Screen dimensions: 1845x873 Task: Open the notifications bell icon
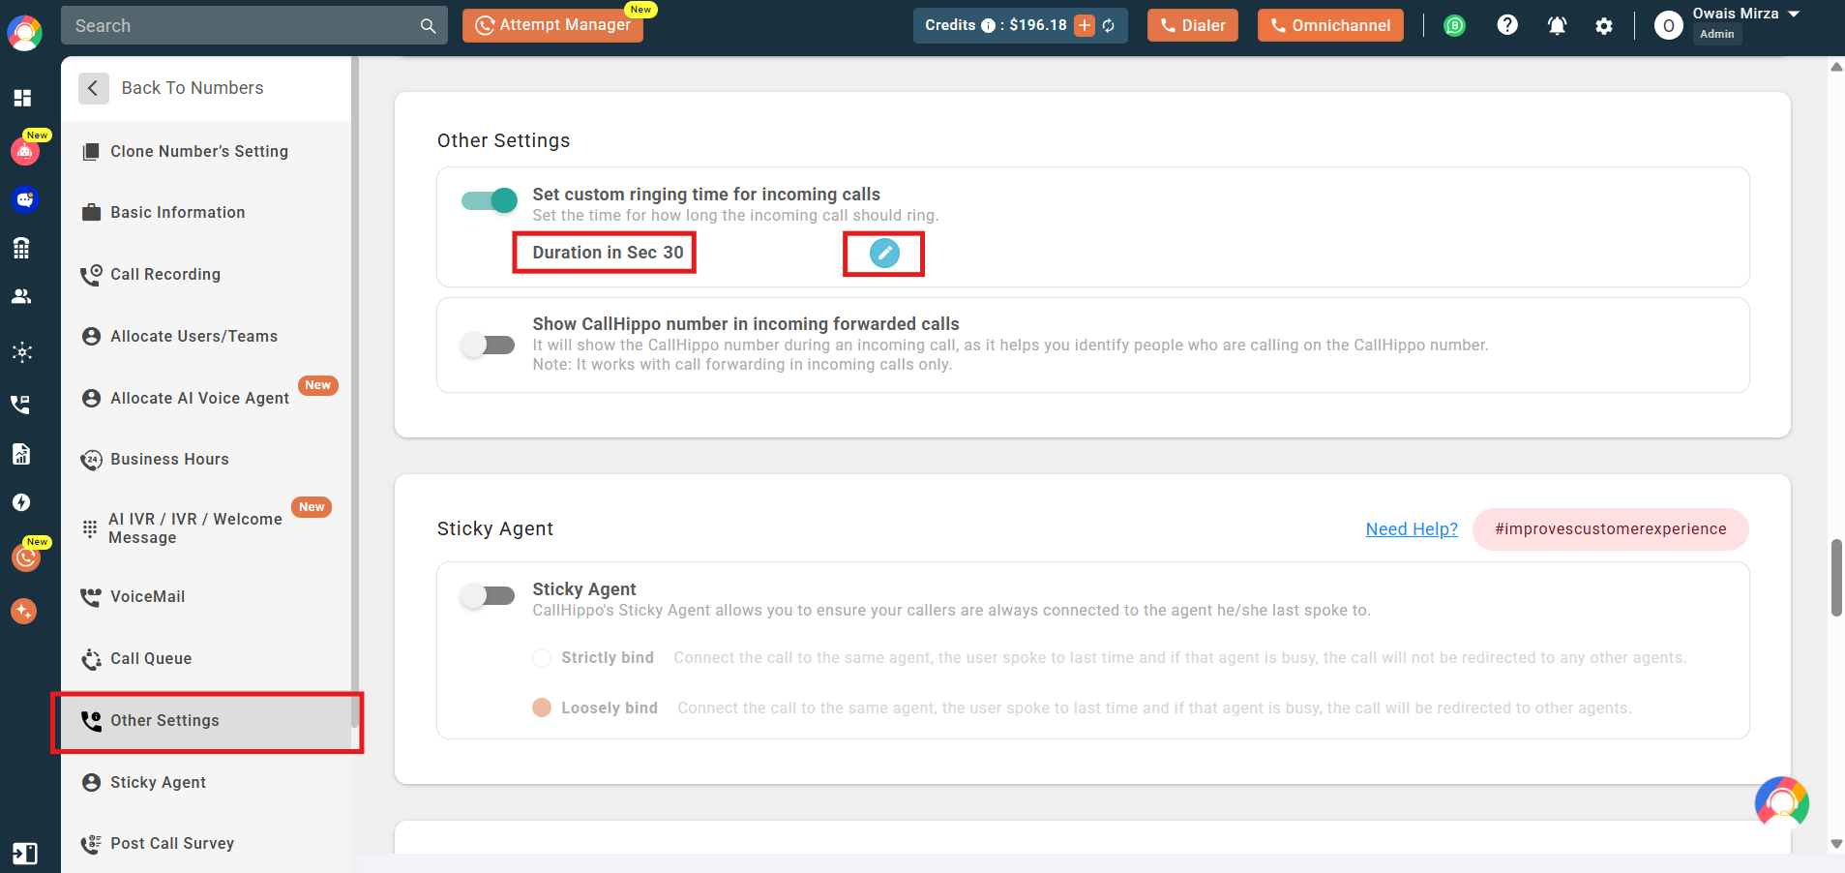pos(1557,26)
